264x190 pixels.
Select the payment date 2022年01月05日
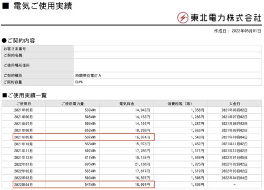pos(234,157)
